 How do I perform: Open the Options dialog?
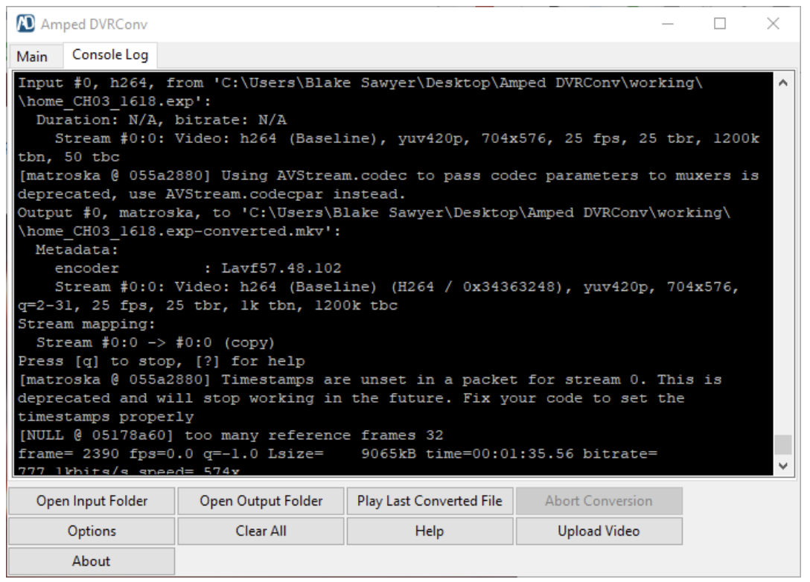92,531
